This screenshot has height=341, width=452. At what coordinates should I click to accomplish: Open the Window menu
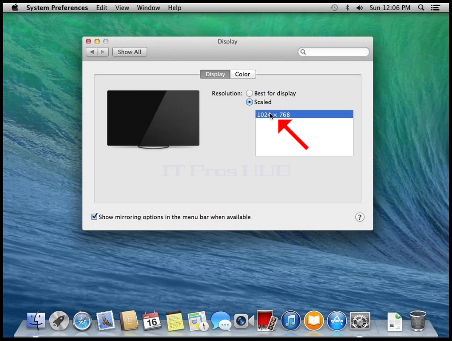(x=148, y=8)
